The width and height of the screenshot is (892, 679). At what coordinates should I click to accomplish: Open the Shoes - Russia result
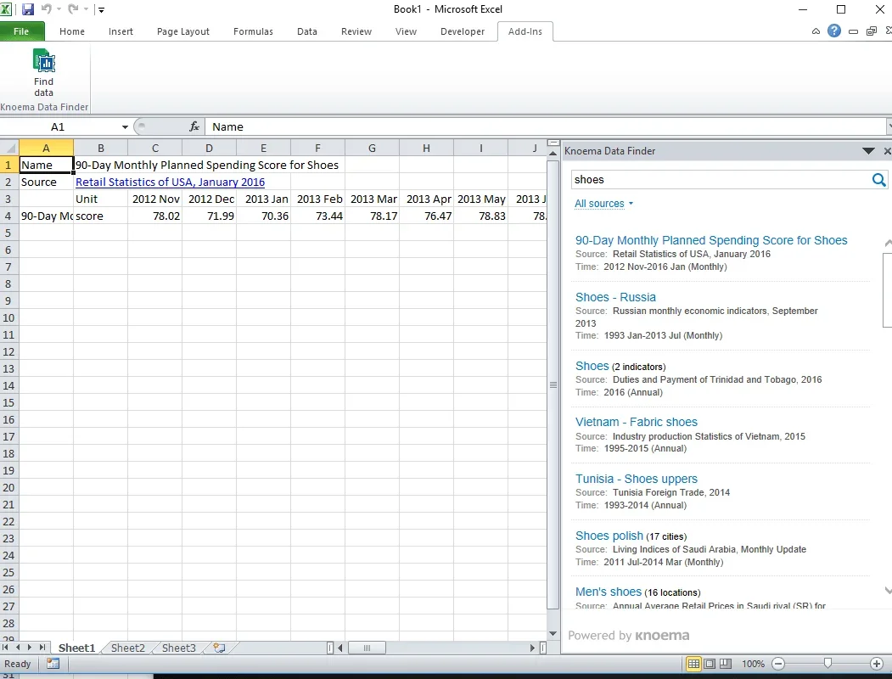pos(615,297)
